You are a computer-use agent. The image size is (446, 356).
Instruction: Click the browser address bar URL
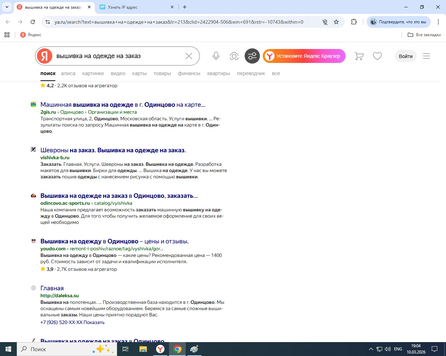(179, 22)
